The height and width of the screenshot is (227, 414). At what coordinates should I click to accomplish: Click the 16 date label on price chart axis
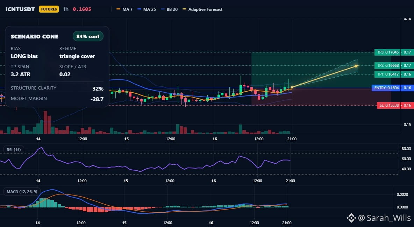[x=215, y=139]
